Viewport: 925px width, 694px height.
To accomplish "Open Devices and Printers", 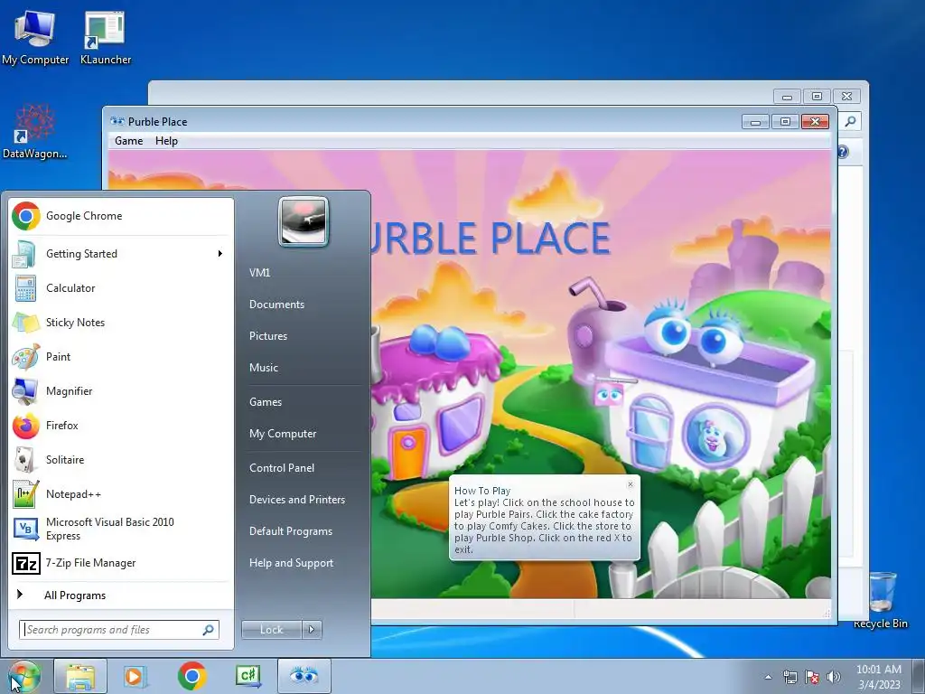I will point(304,500).
